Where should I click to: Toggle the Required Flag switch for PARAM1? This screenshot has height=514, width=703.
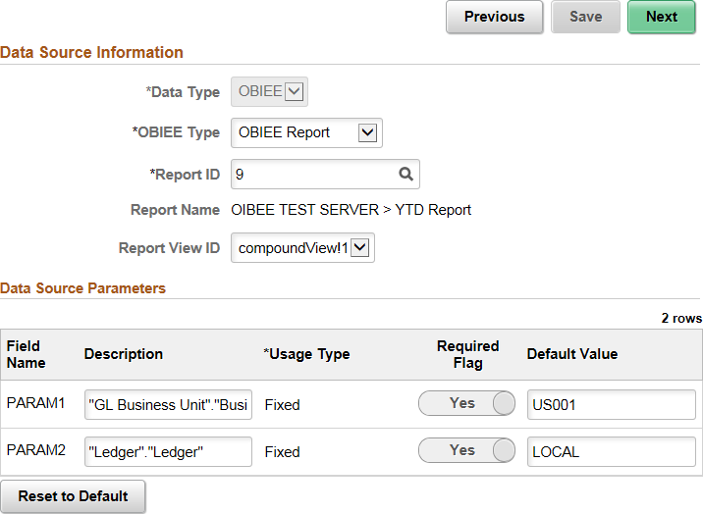(x=466, y=403)
